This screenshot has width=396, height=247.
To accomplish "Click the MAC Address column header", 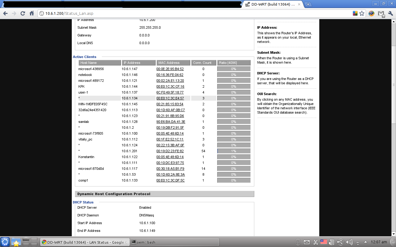I will pos(173,63).
